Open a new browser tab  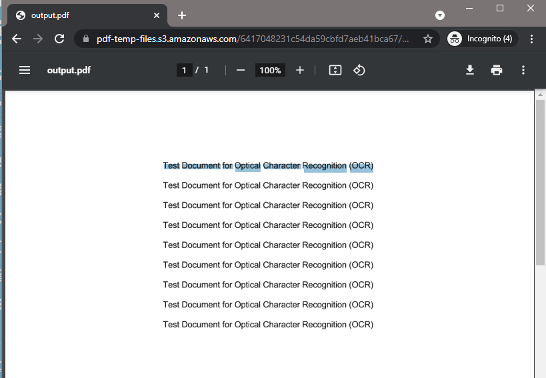click(x=182, y=15)
